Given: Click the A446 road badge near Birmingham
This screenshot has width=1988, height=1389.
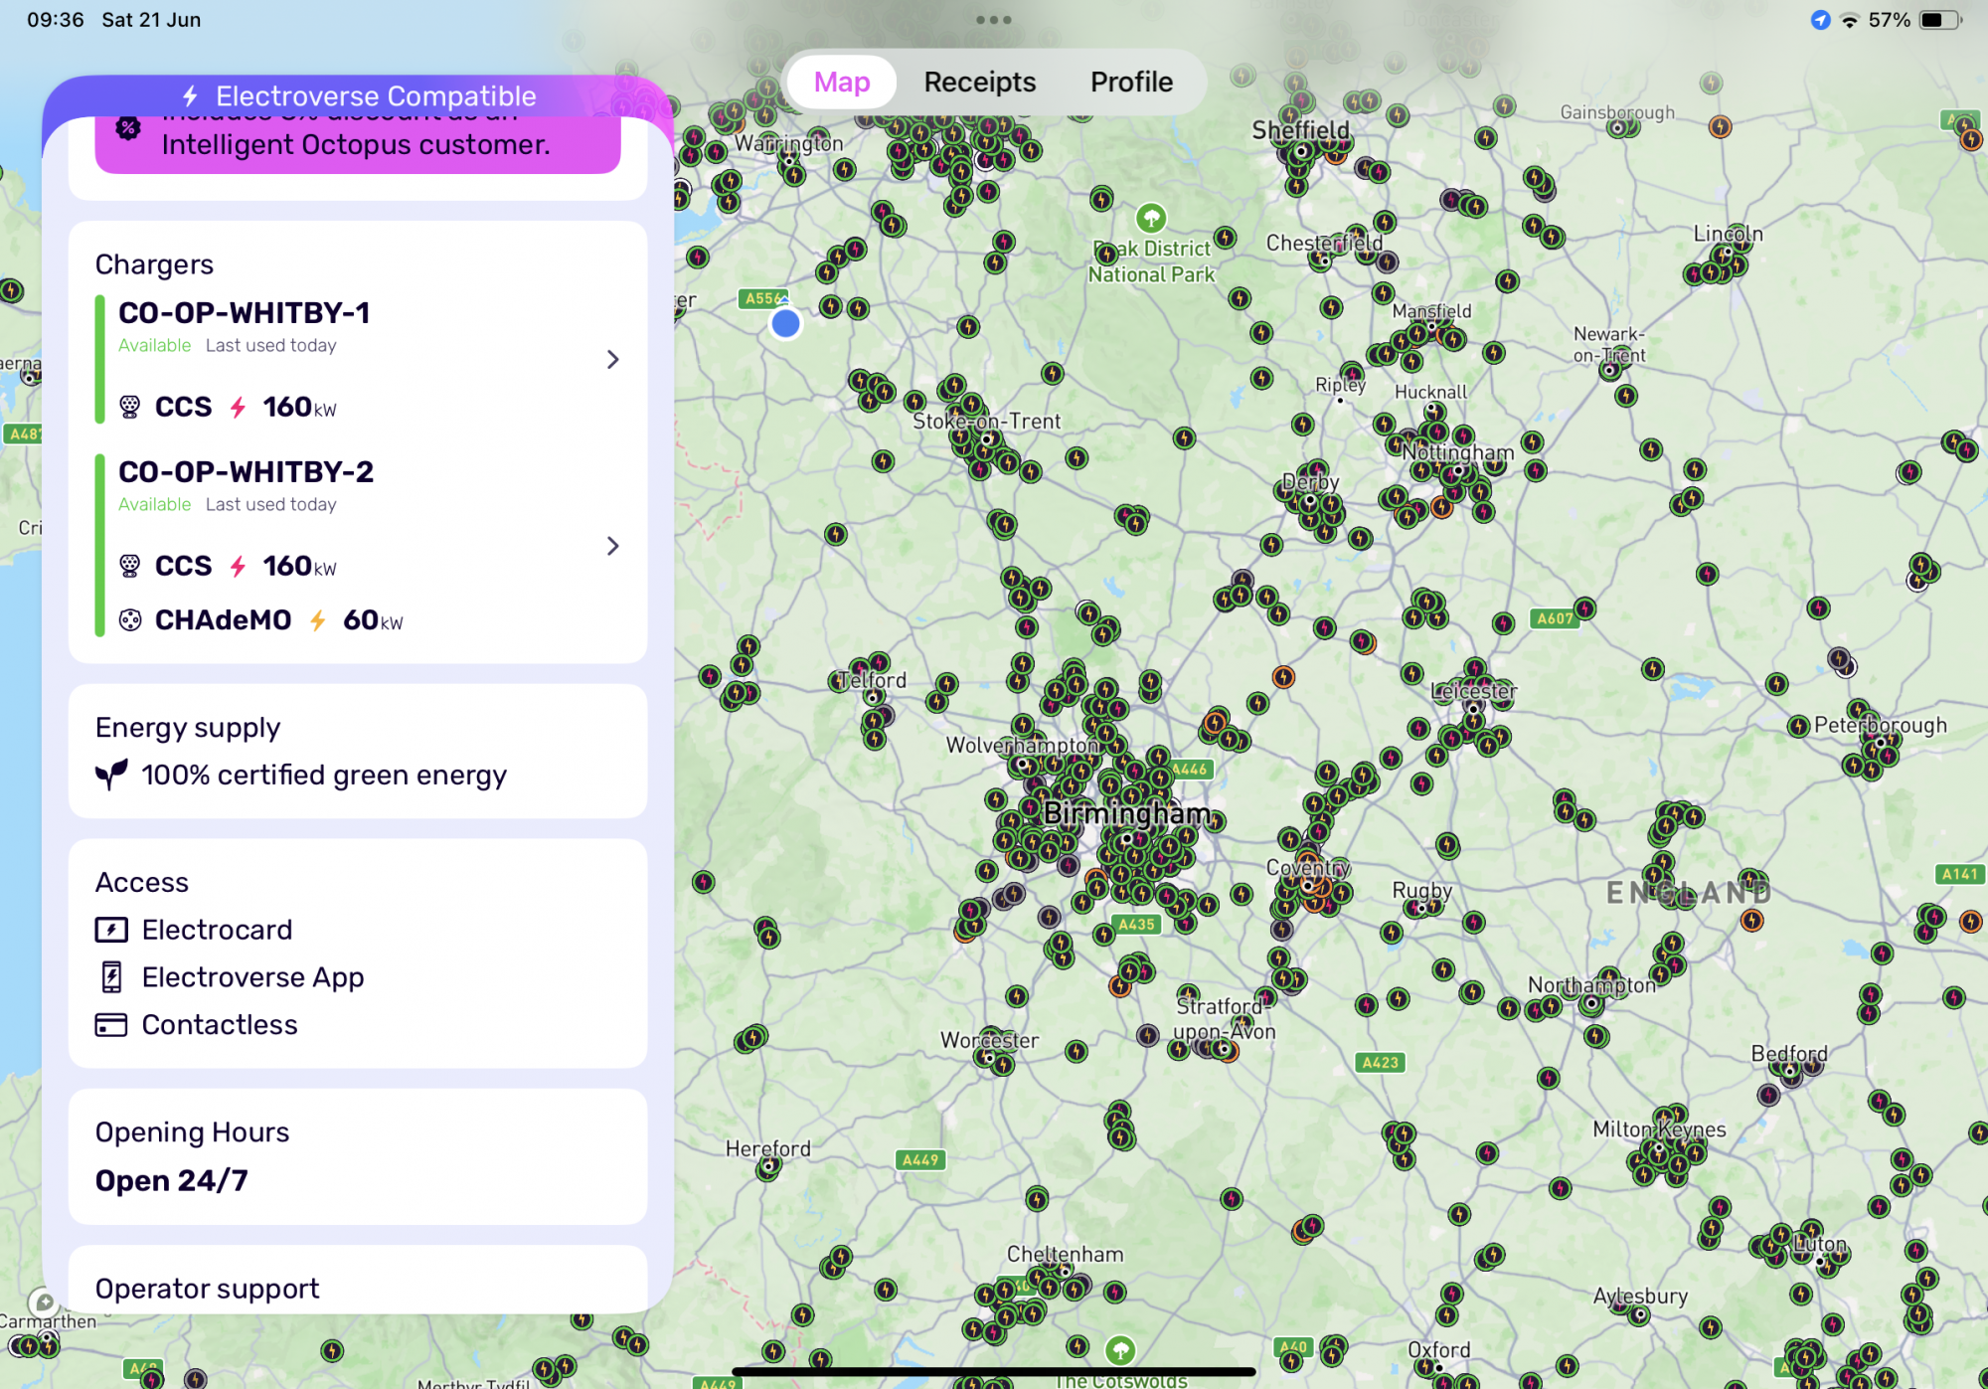Looking at the screenshot, I should point(1190,769).
